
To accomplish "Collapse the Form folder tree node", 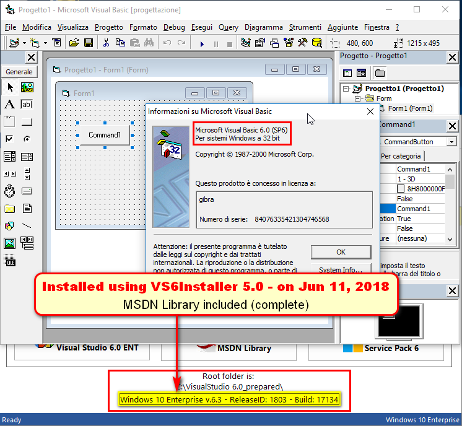I will click(357, 98).
